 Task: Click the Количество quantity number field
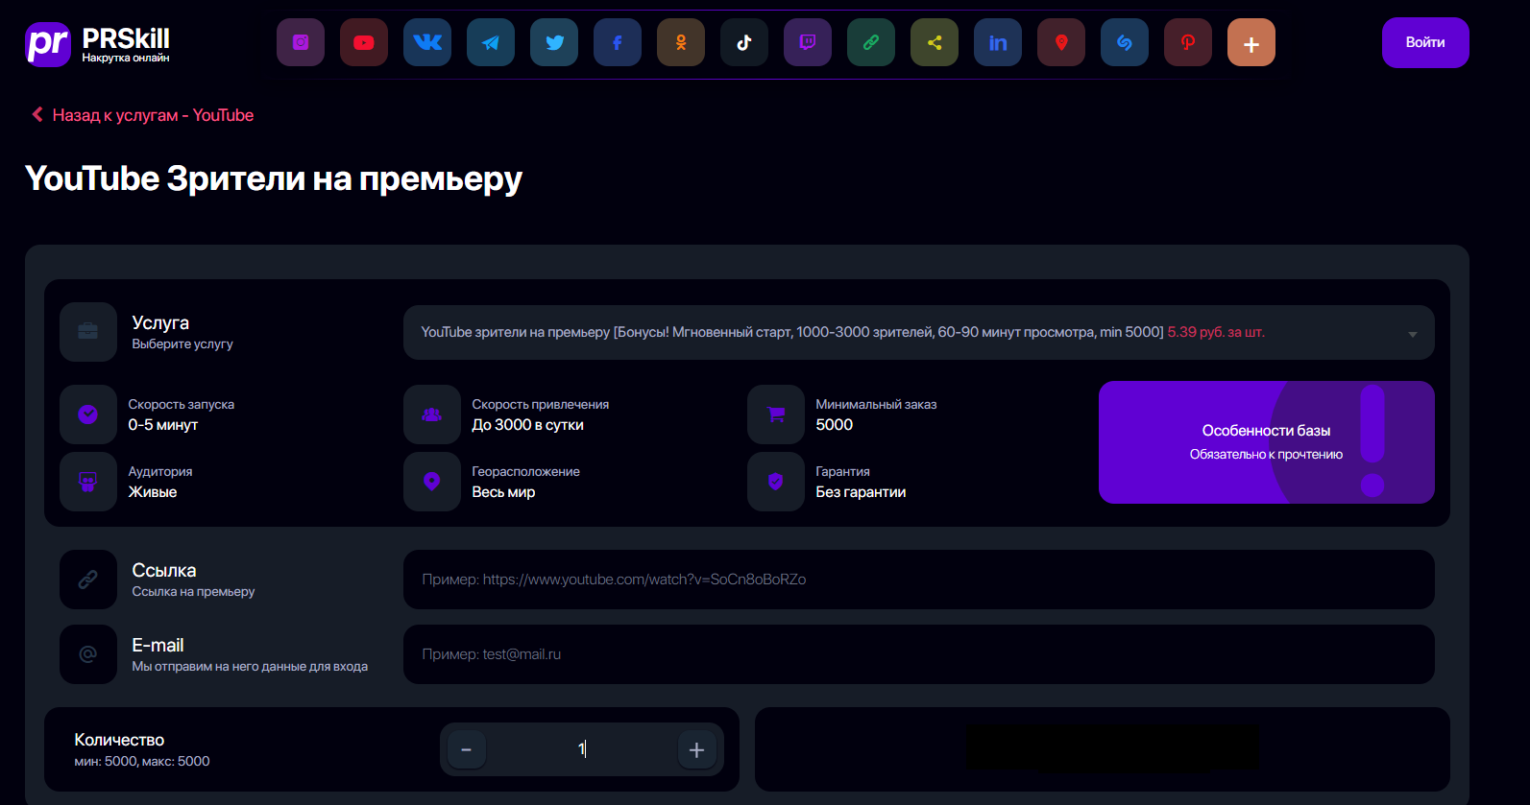(x=582, y=749)
